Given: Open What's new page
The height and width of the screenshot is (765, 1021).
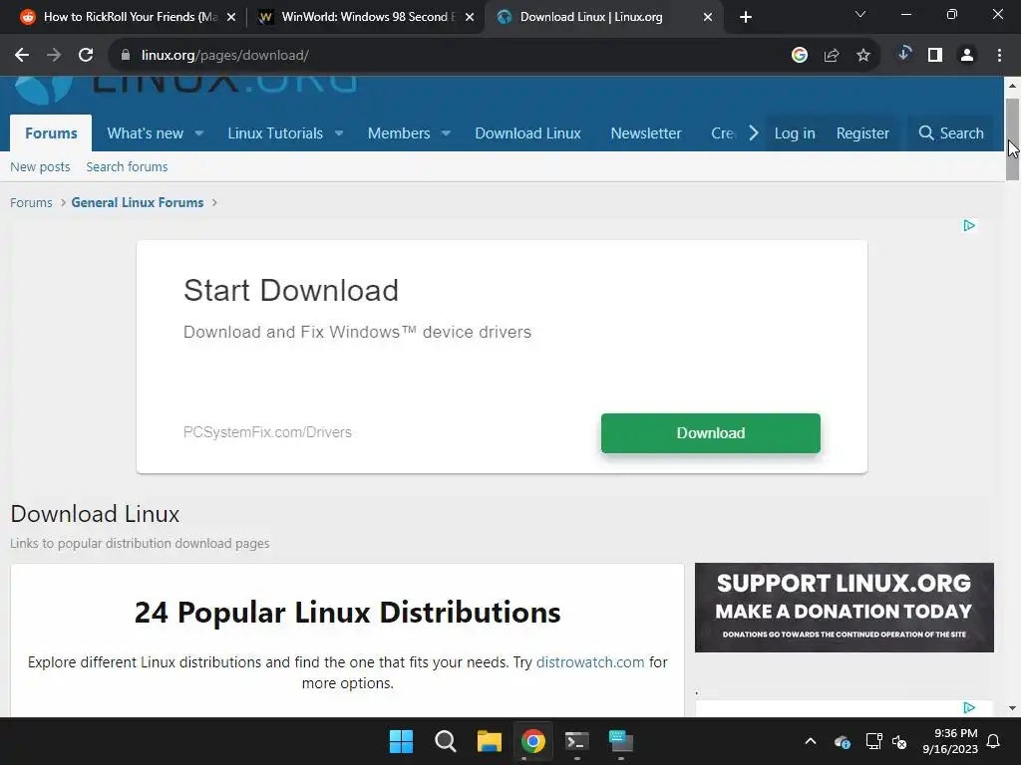Looking at the screenshot, I should [x=146, y=133].
